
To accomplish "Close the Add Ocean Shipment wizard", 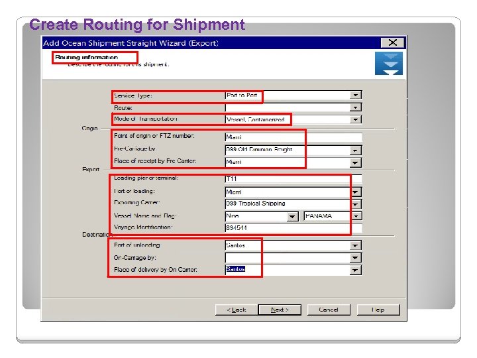I will coord(392,42).
